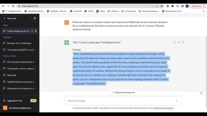Copy the response with clipboard icon

click(175, 42)
